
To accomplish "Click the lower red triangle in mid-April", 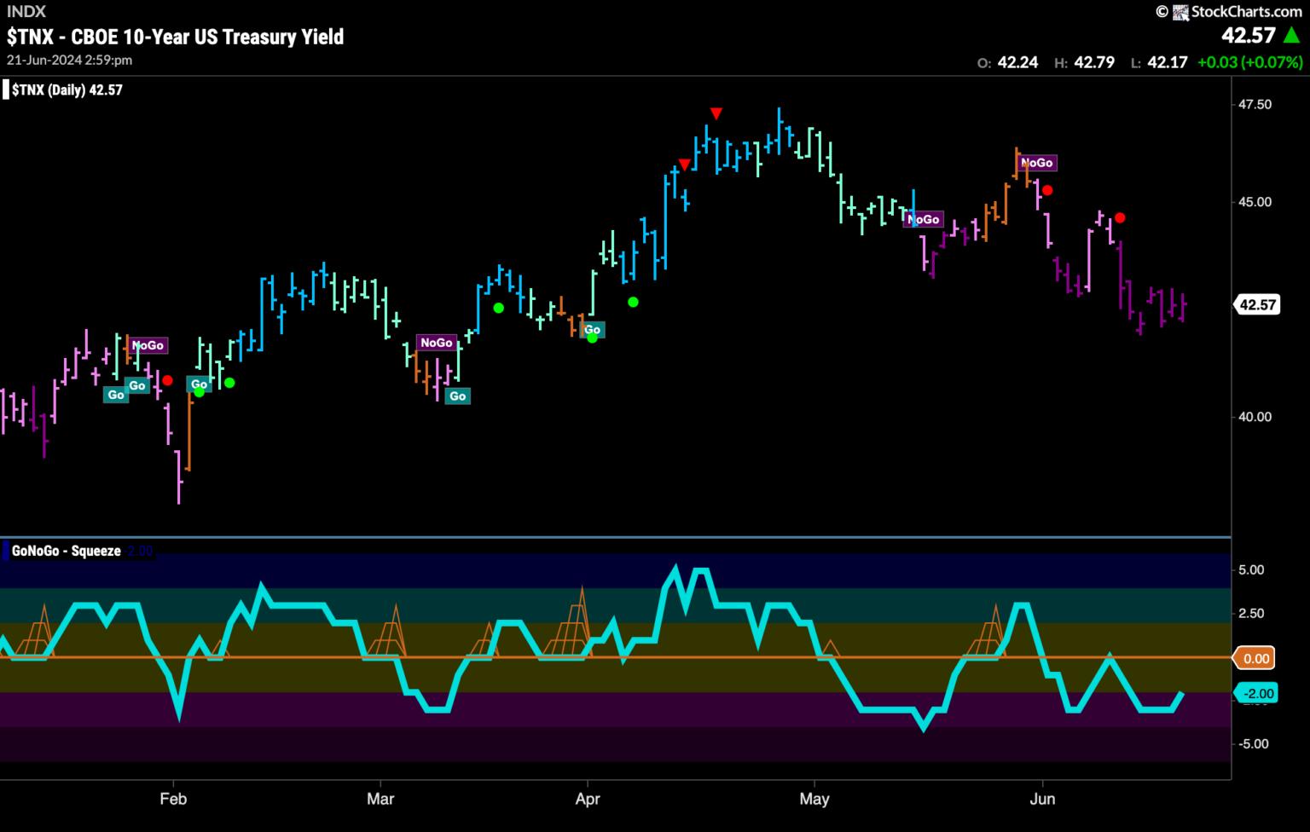I will pos(684,165).
